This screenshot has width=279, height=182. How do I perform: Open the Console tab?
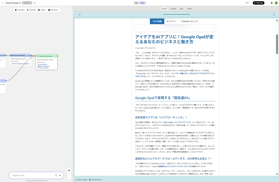click(x=173, y=9)
